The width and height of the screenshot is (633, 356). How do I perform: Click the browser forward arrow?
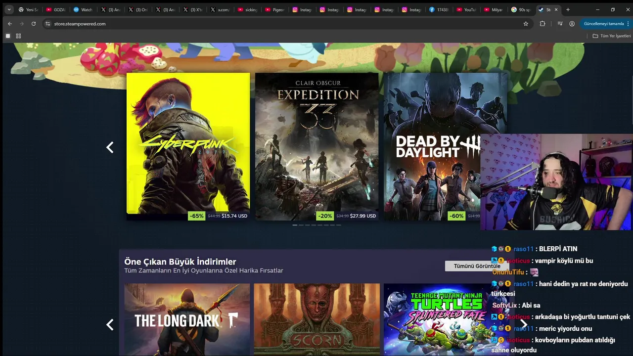click(x=22, y=24)
